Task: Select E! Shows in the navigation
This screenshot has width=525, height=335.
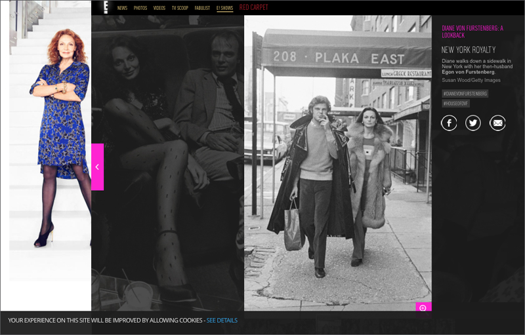Action: pyautogui.click(x=224, y=8)
